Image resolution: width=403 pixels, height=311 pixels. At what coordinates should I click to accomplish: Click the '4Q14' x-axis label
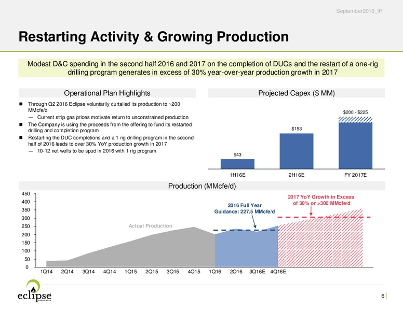click(x=110, y=272)
